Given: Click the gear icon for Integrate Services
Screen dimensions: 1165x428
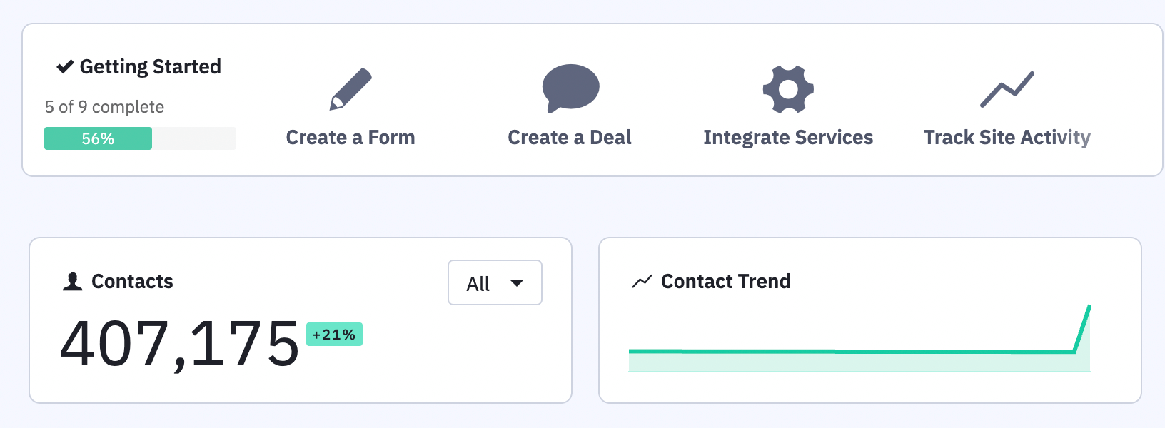Looking at the screenshot, I should [788, 89].
